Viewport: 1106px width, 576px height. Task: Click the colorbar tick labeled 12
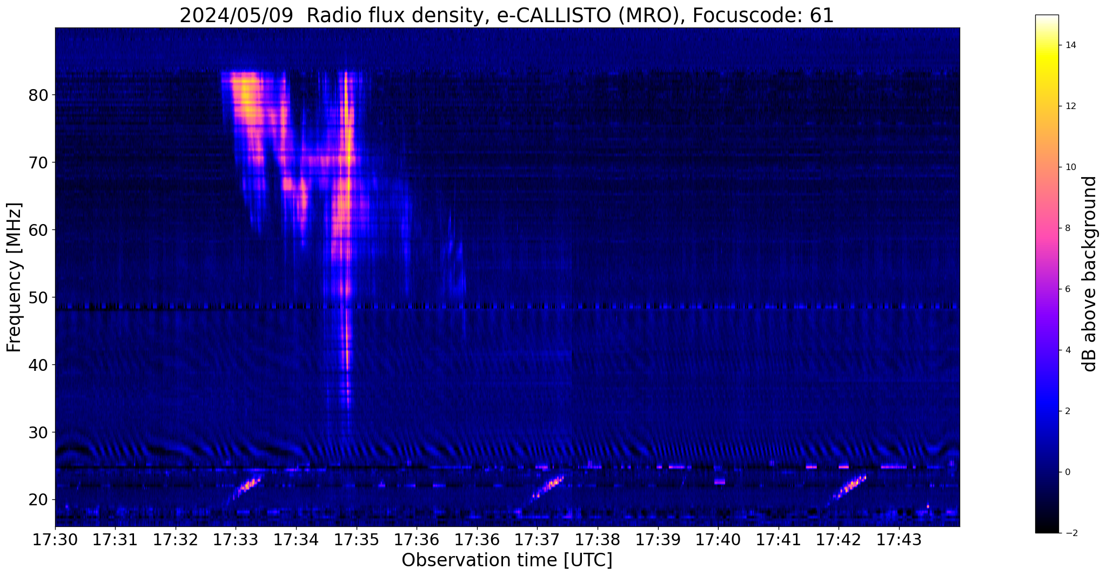pos(1070,106)
